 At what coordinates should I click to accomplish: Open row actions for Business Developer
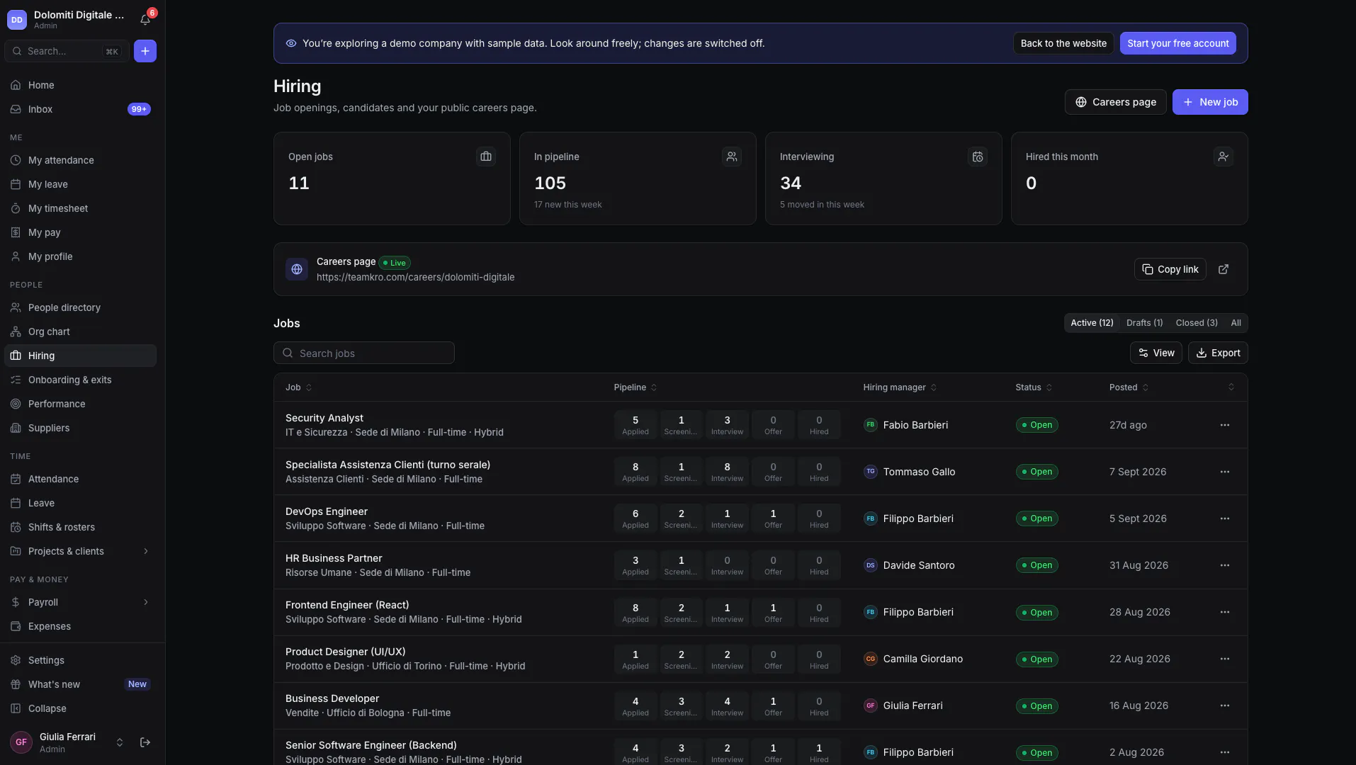coord(1225,705)
